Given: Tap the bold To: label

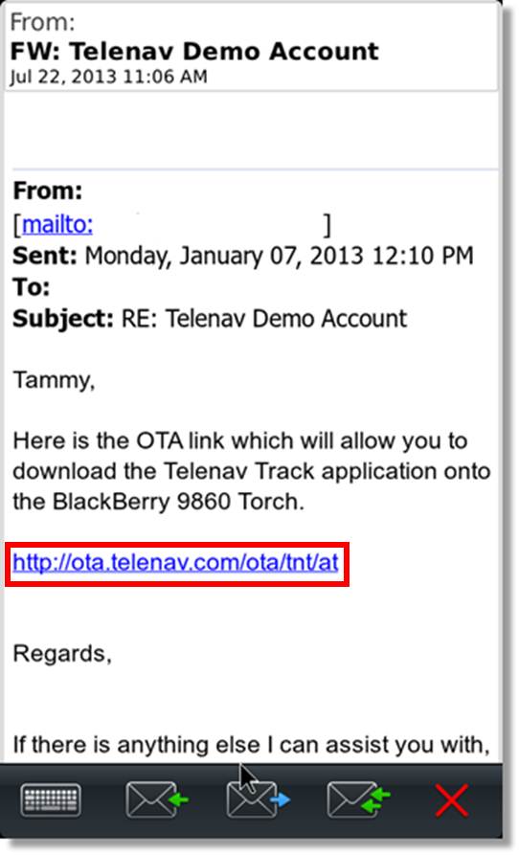Looking at the screenshot, I should coord(31,287).
